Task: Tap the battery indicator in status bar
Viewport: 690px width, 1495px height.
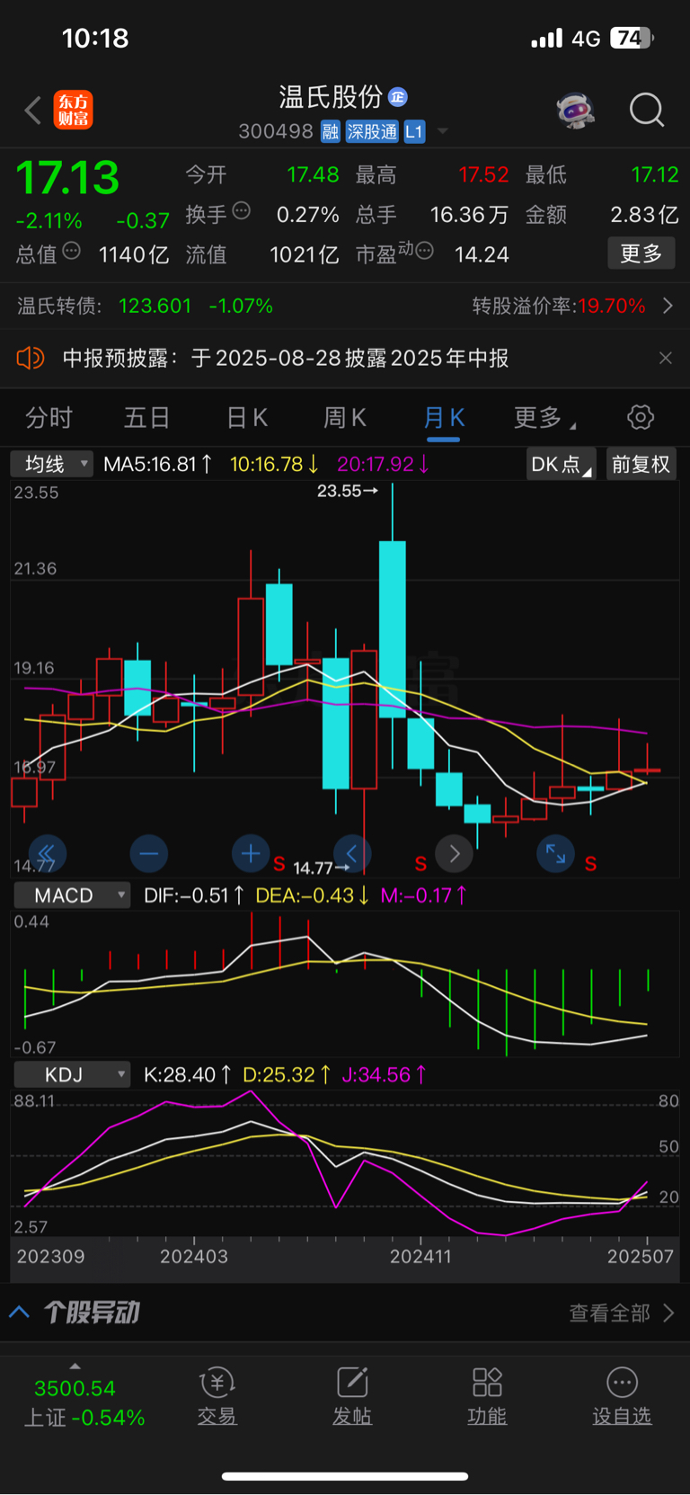Action: click(x=632, y=38)
